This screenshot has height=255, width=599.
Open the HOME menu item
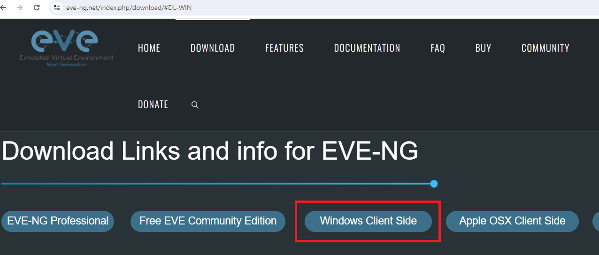point(149,48)
